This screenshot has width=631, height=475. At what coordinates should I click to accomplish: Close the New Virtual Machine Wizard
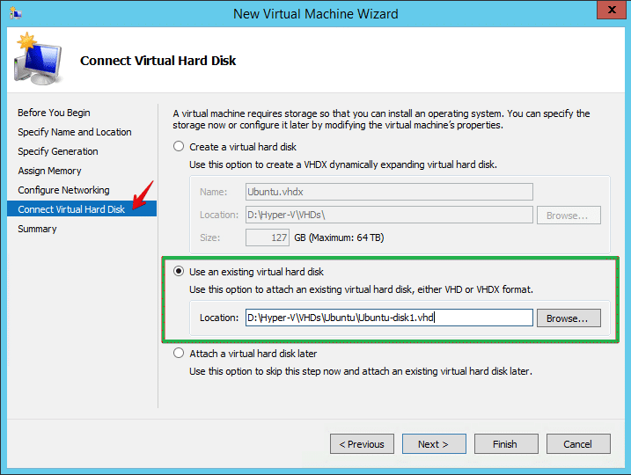tap(611, 10)
